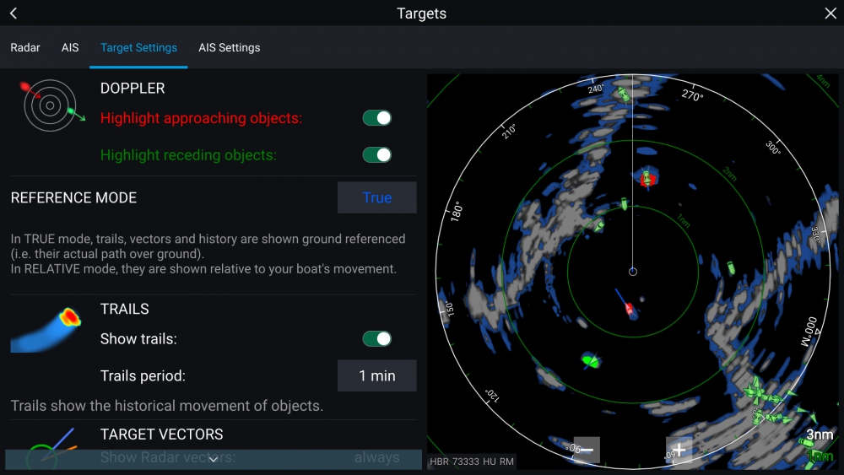Click the Trails blue streak icon

click(46, 330)
